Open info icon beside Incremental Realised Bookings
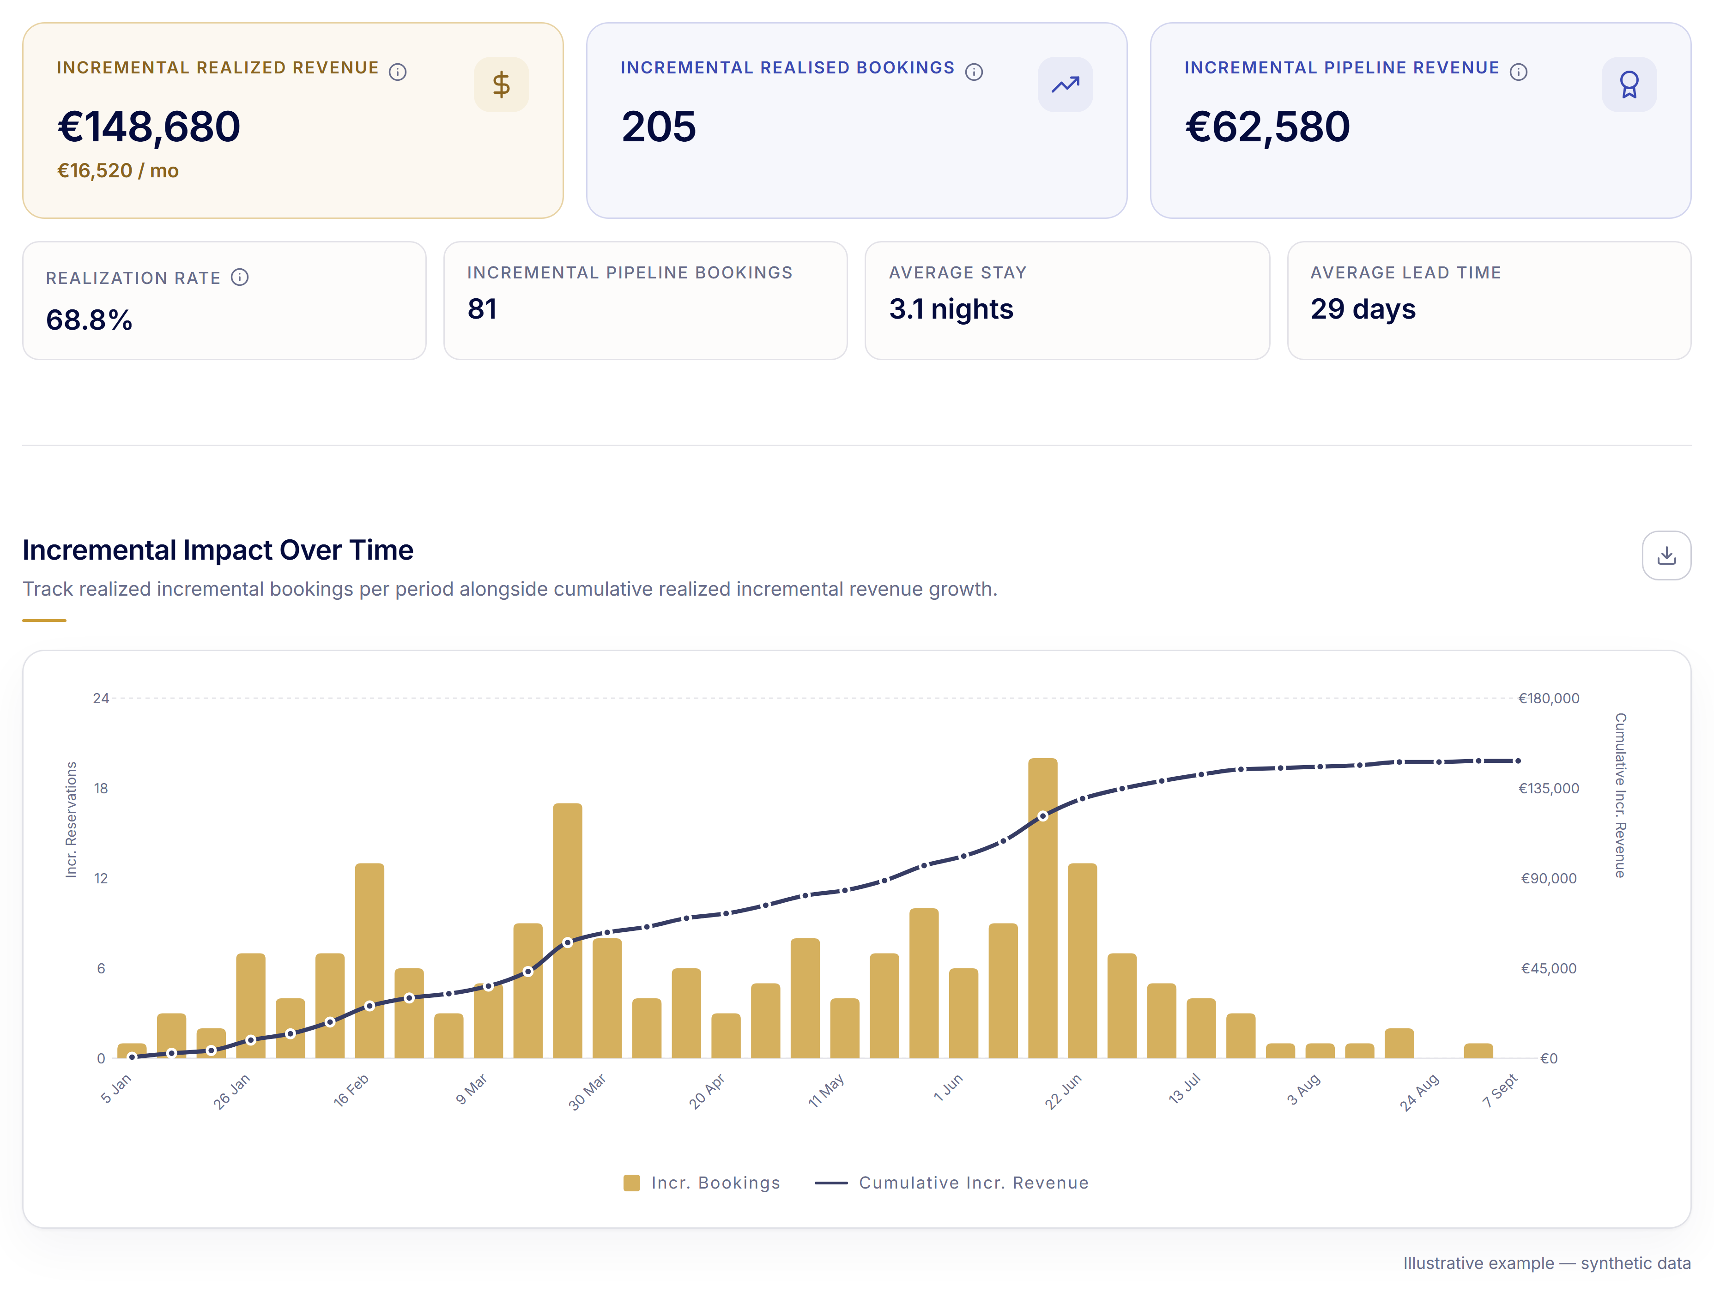The height and width of the screenshot is (1298, 1714). click(974, 72)
